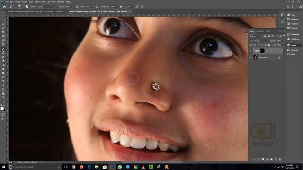Open the Swatches panel button
Image resolution: width=303 pixels, height=170 pixels.
pos(293,19)
